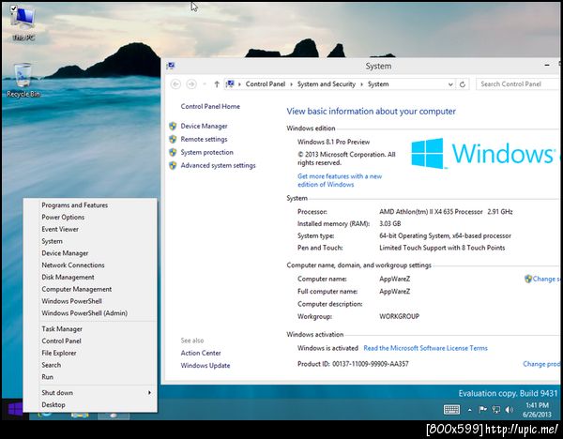Image resolution: width=563 pixels, height=439 pixels.
Task: Click the taskbar clock showing 1:41 PM
Action: coord(537,410)
